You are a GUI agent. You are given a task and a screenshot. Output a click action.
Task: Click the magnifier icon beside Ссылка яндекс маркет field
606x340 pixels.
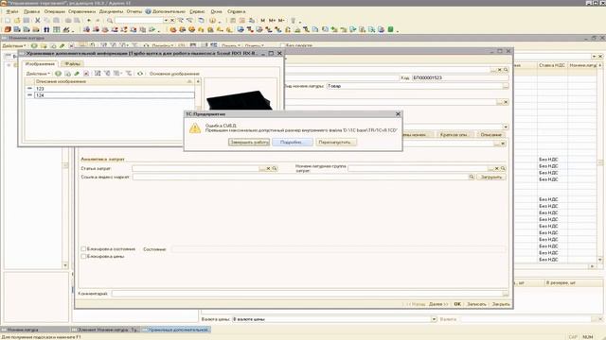(x=472, y=177)
